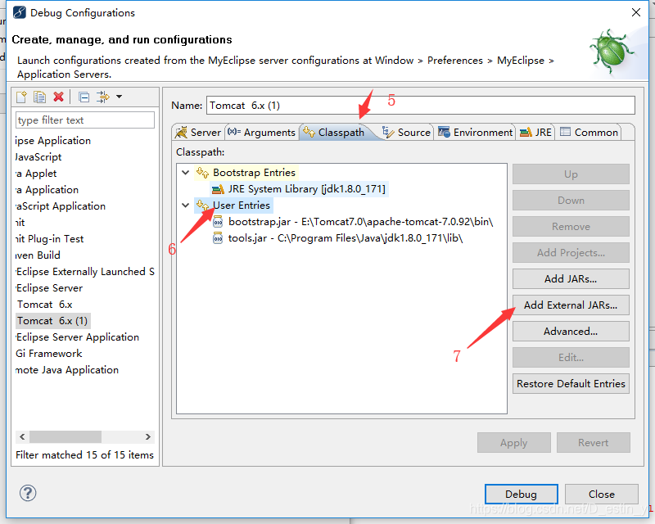Screen dimensions: 655x524
Task: Click the Close button at bottom
Action: click(602, 495)
